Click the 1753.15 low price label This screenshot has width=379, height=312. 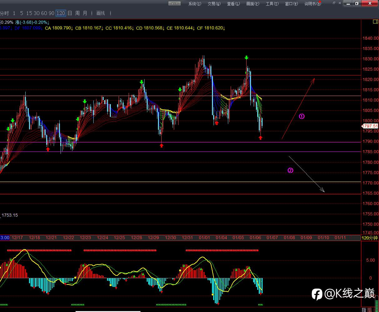pyautogui.click(x=9, y=215)
